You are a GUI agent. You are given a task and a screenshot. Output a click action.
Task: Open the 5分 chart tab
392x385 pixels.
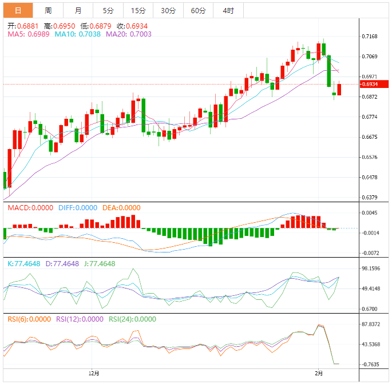point(108,10)
